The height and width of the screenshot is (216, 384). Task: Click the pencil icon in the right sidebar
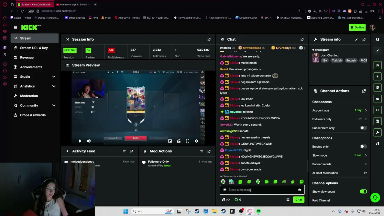tap(377, 51)
